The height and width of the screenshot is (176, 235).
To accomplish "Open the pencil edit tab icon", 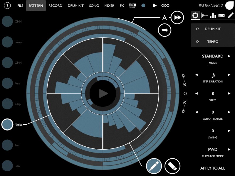I will [231, 16].
